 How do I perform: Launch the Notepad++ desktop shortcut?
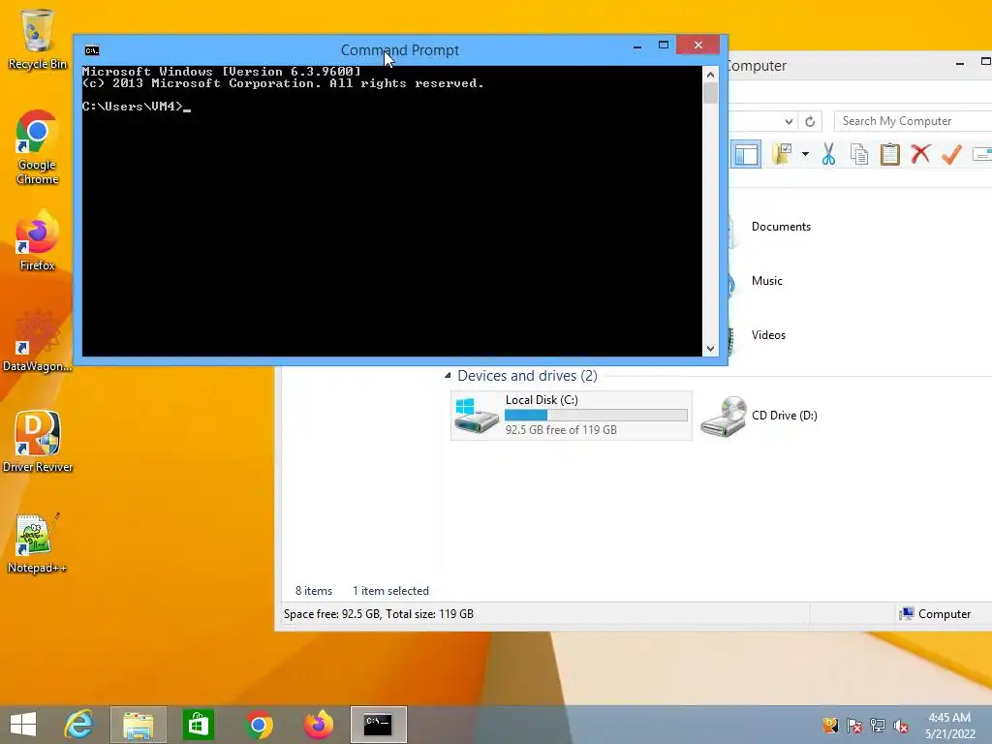pyautogui.click(x=37, y=542)
